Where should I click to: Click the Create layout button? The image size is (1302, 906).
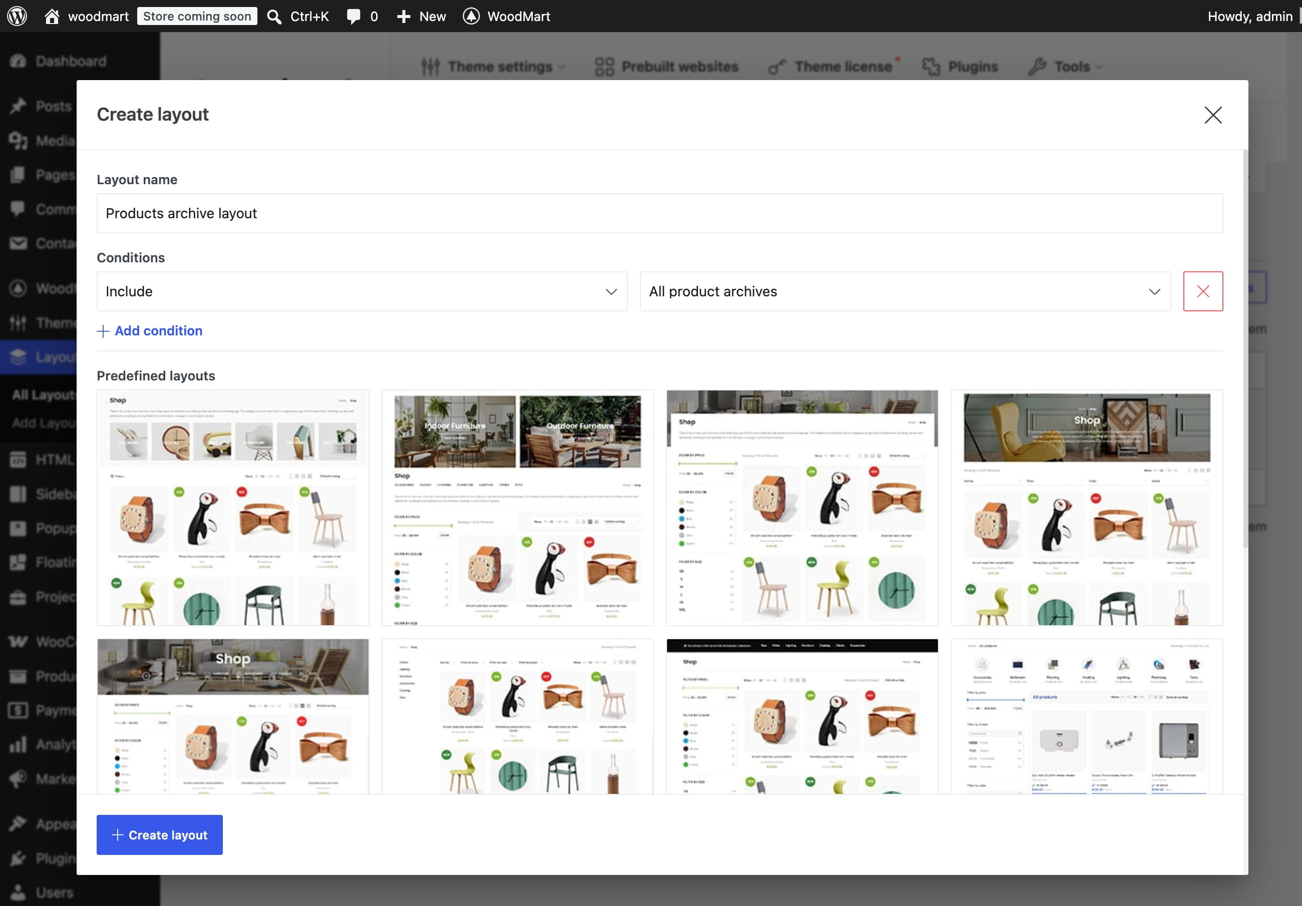159,834
